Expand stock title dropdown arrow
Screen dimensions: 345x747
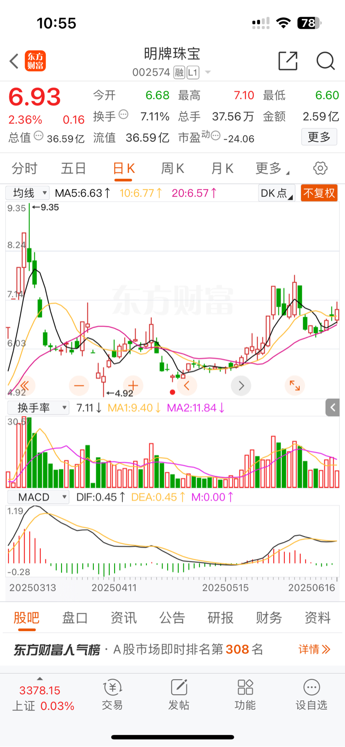click(x=208, y=72)
